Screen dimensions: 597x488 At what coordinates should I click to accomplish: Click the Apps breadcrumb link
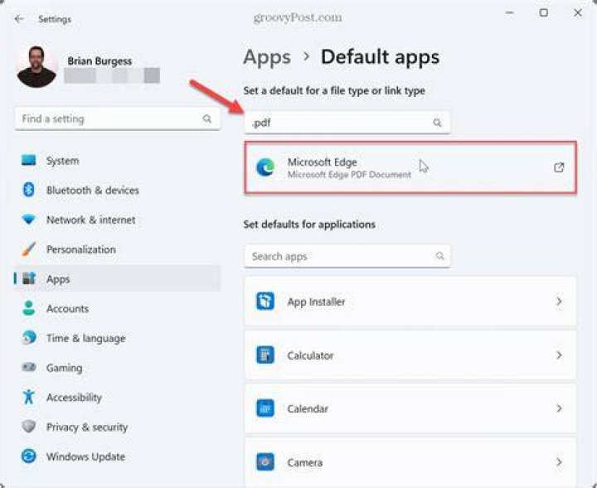(267, 58)
